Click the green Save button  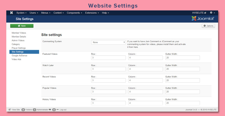[x=22, y=26]
